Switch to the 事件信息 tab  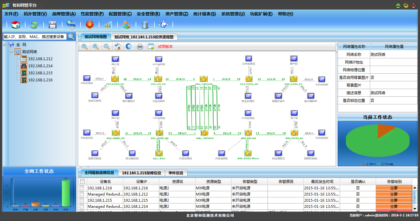(x=176, y=173)
